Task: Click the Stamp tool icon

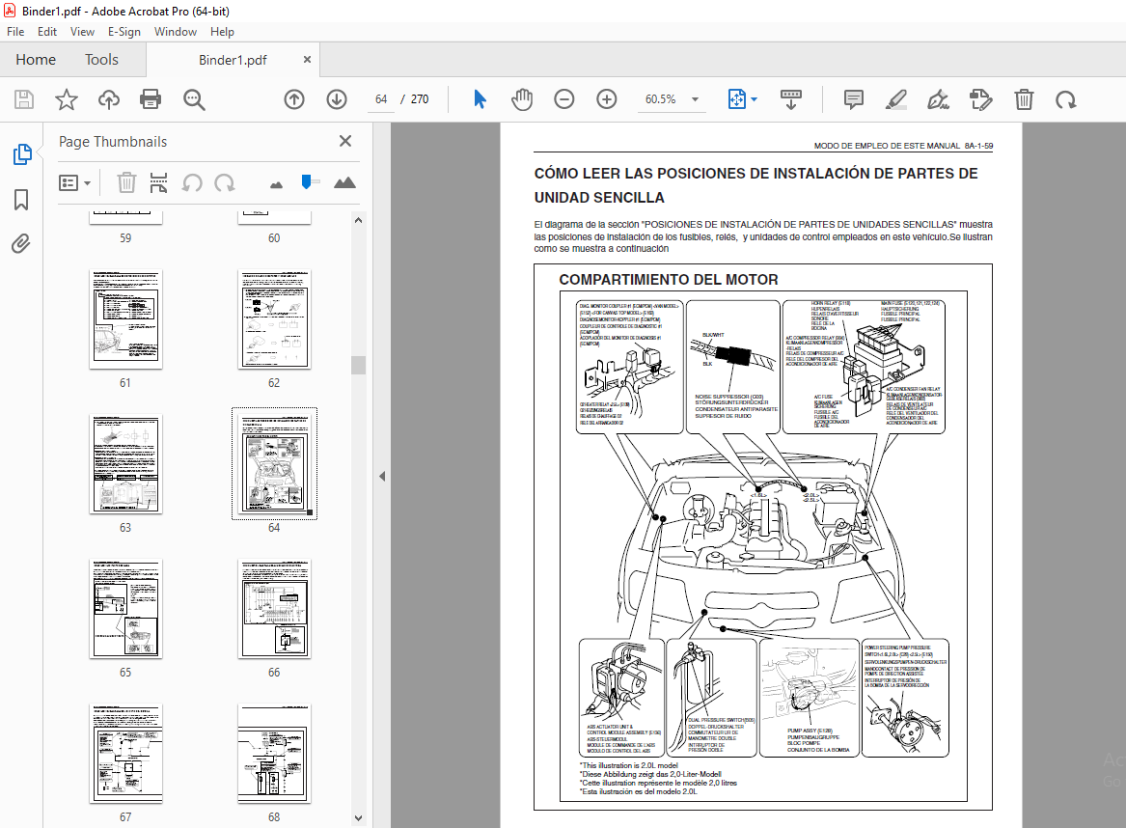Action: (980, 99)
